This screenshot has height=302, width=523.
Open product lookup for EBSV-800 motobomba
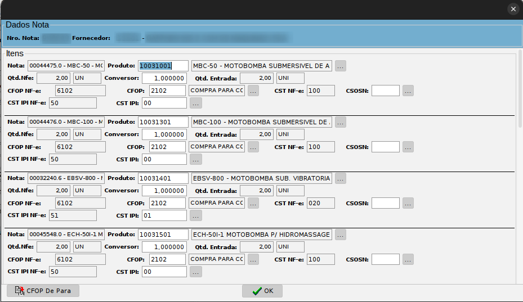340,178
